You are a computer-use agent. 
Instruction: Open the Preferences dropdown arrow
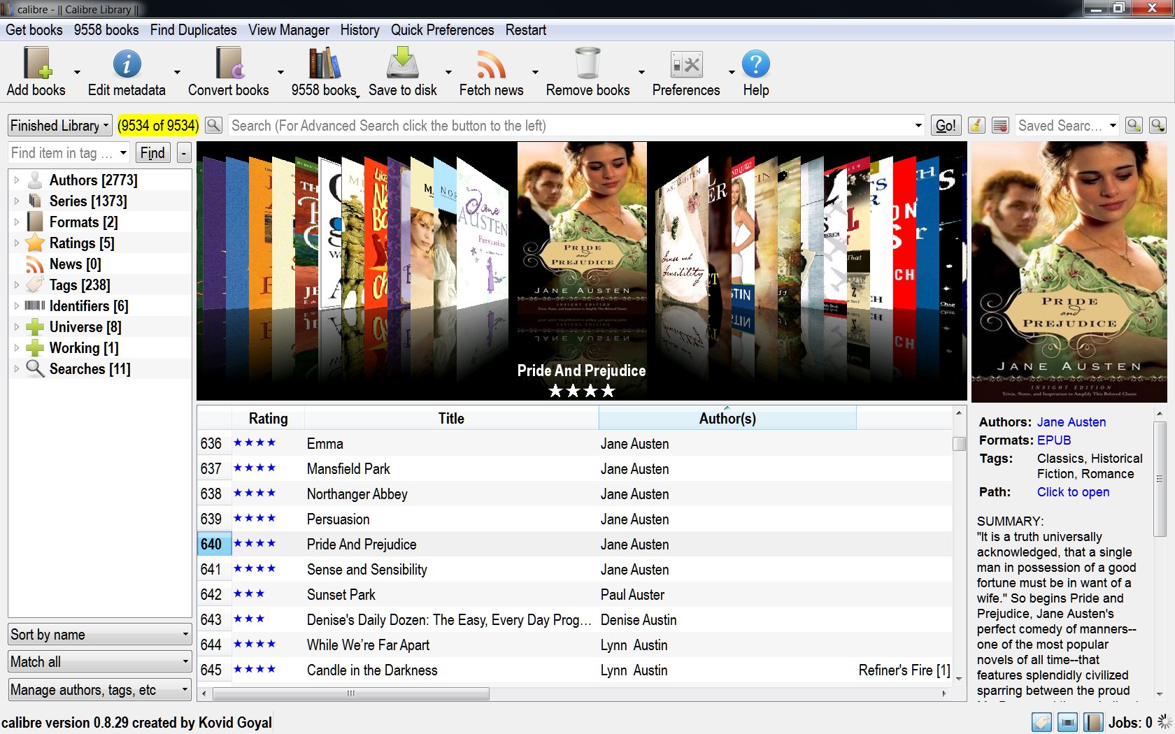[x=732, y=71]
